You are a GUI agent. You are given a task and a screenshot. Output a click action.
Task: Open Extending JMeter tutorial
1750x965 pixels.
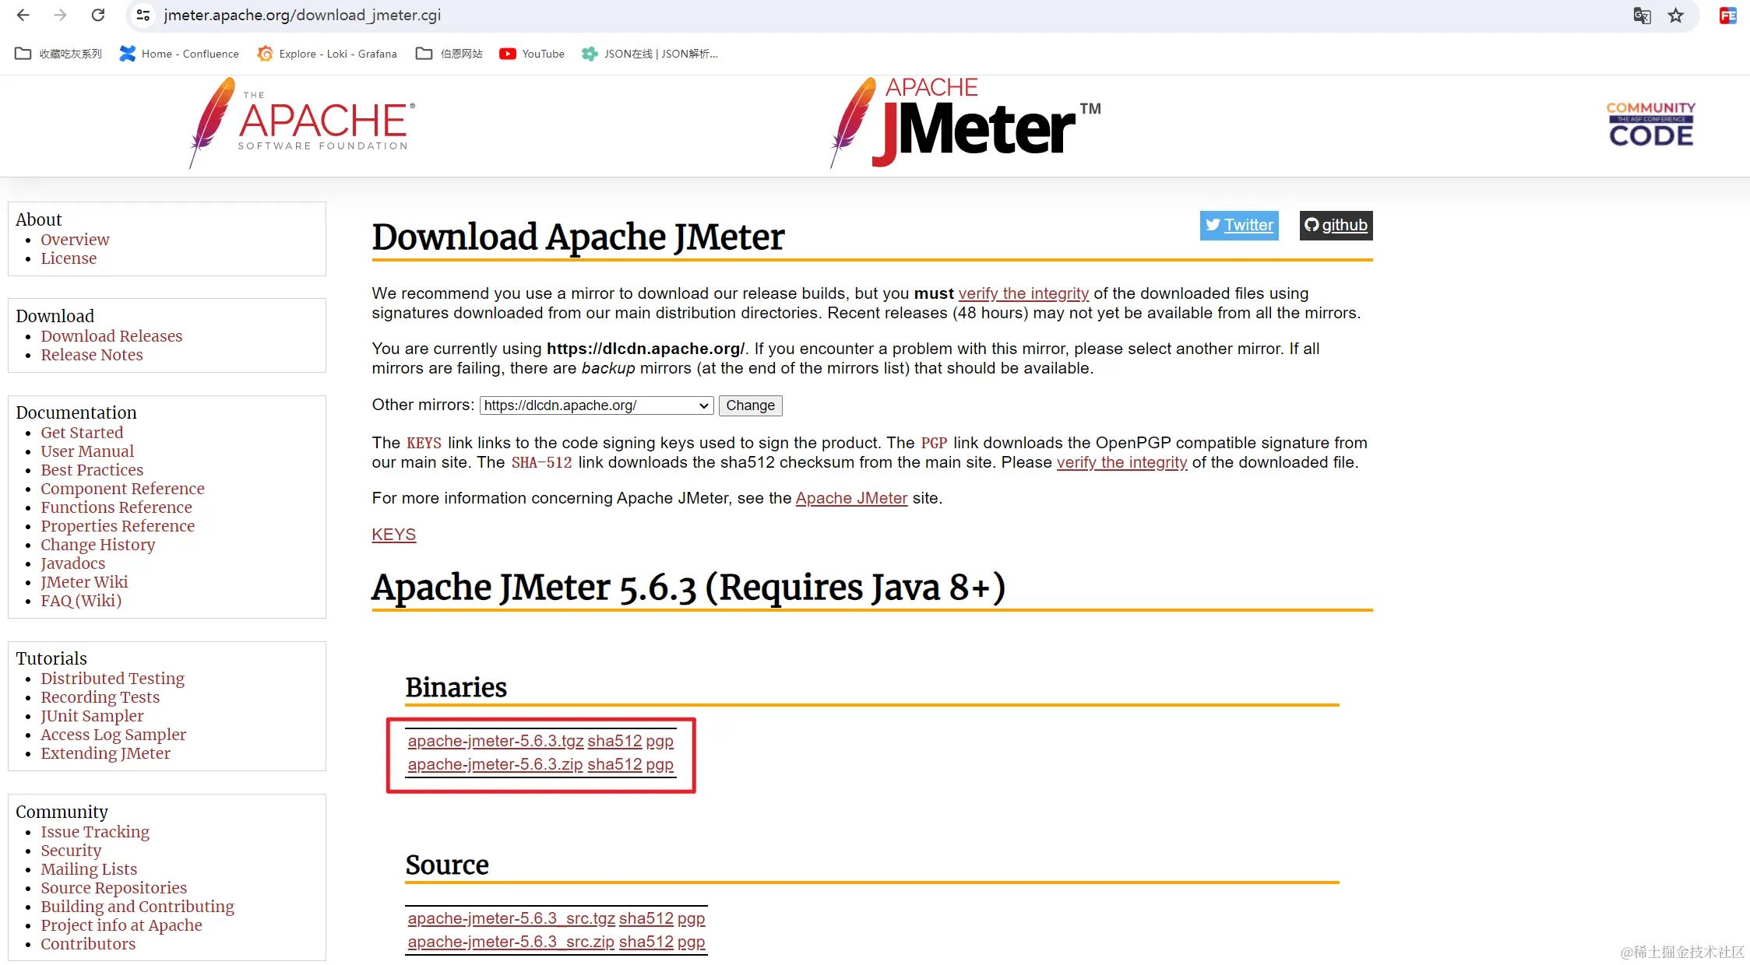[105, 753]
